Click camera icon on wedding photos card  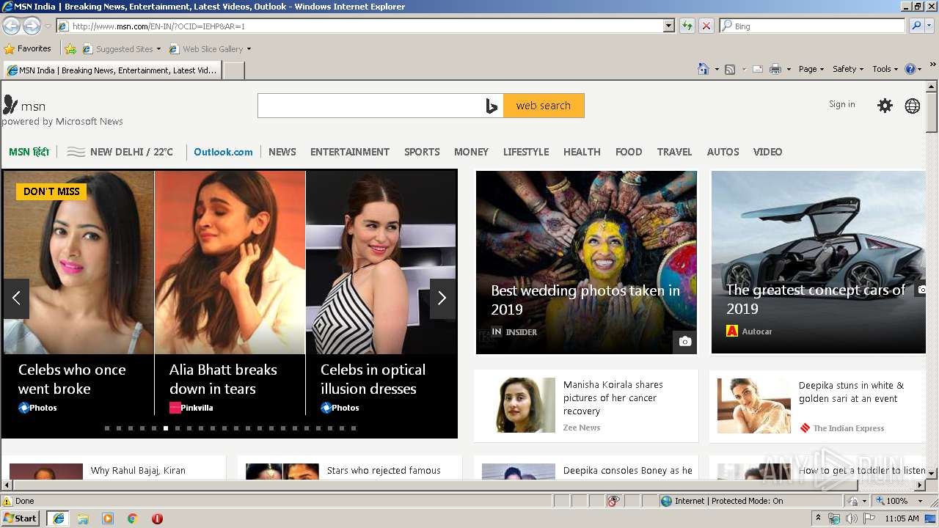pyautogui.click(x=684, y=341)
